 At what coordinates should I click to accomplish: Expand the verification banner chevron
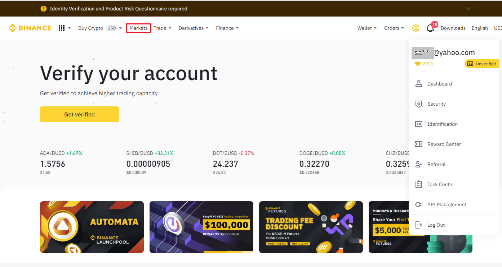coord(468,9)
